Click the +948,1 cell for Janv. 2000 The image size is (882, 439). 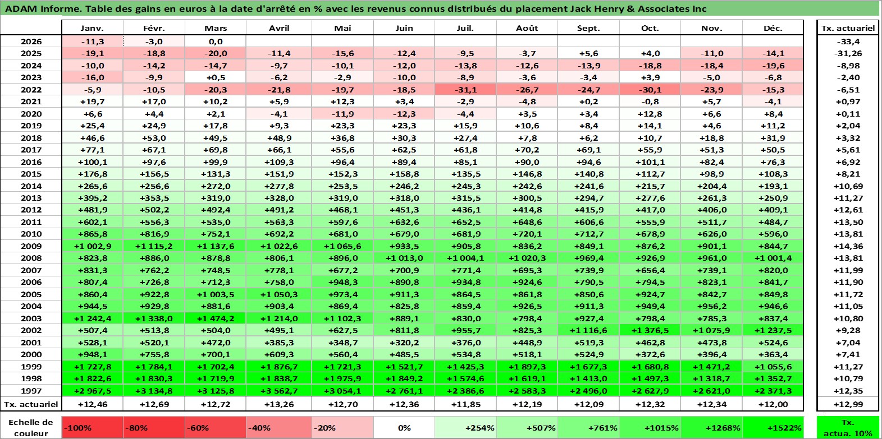point(92,354)
